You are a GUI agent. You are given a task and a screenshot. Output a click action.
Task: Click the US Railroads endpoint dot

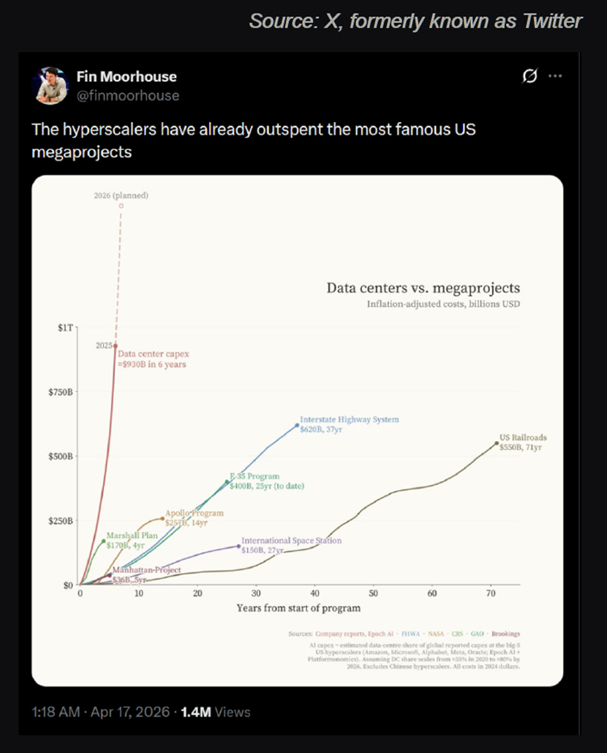pyautogui.click(x=497, y=443)
